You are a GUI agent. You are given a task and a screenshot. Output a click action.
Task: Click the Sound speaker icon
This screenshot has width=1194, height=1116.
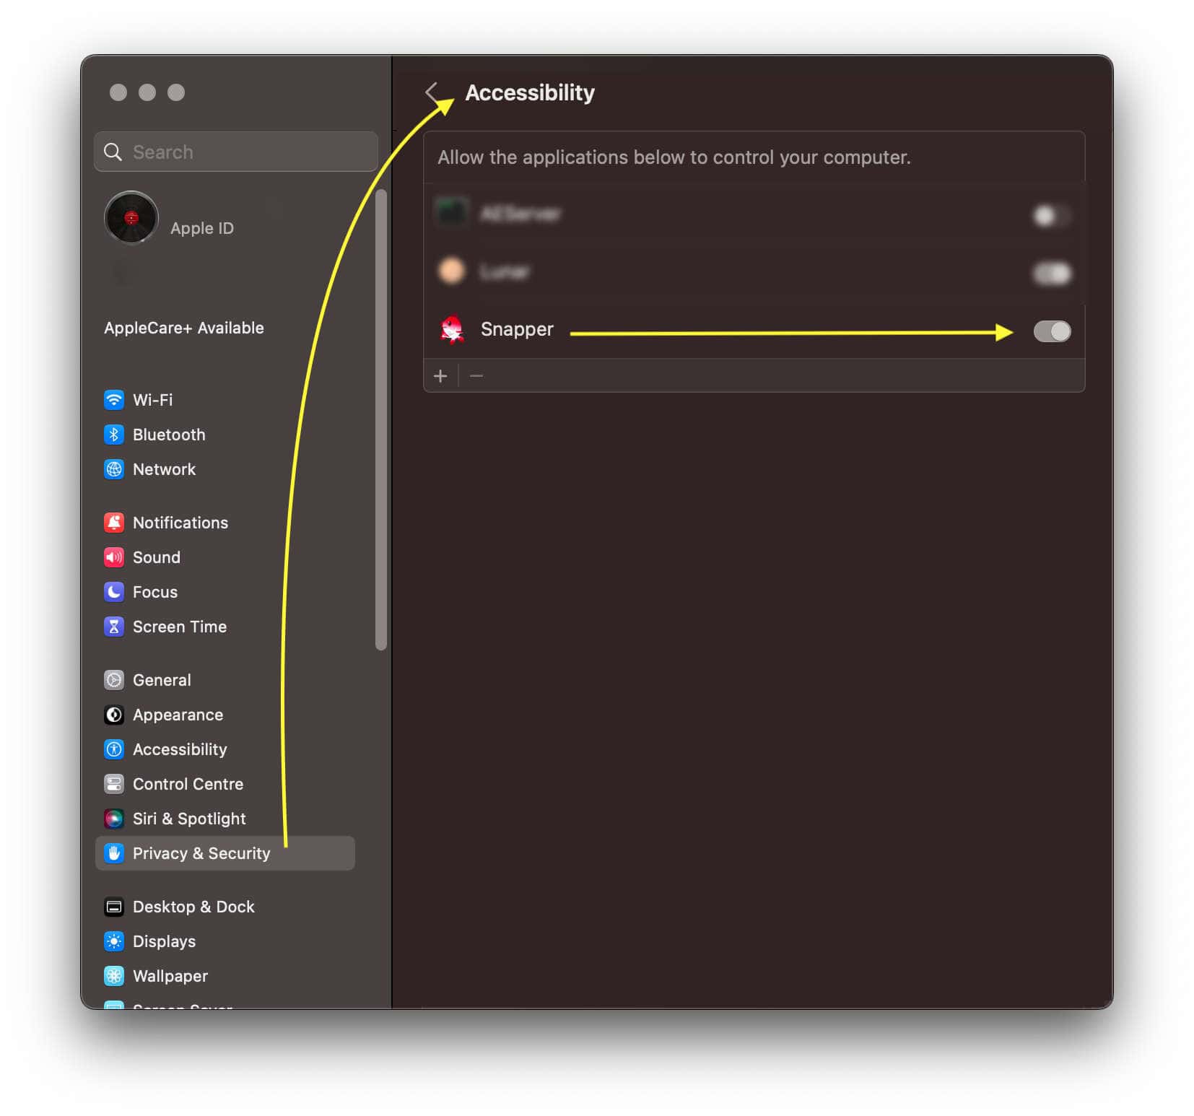(113, 557)
